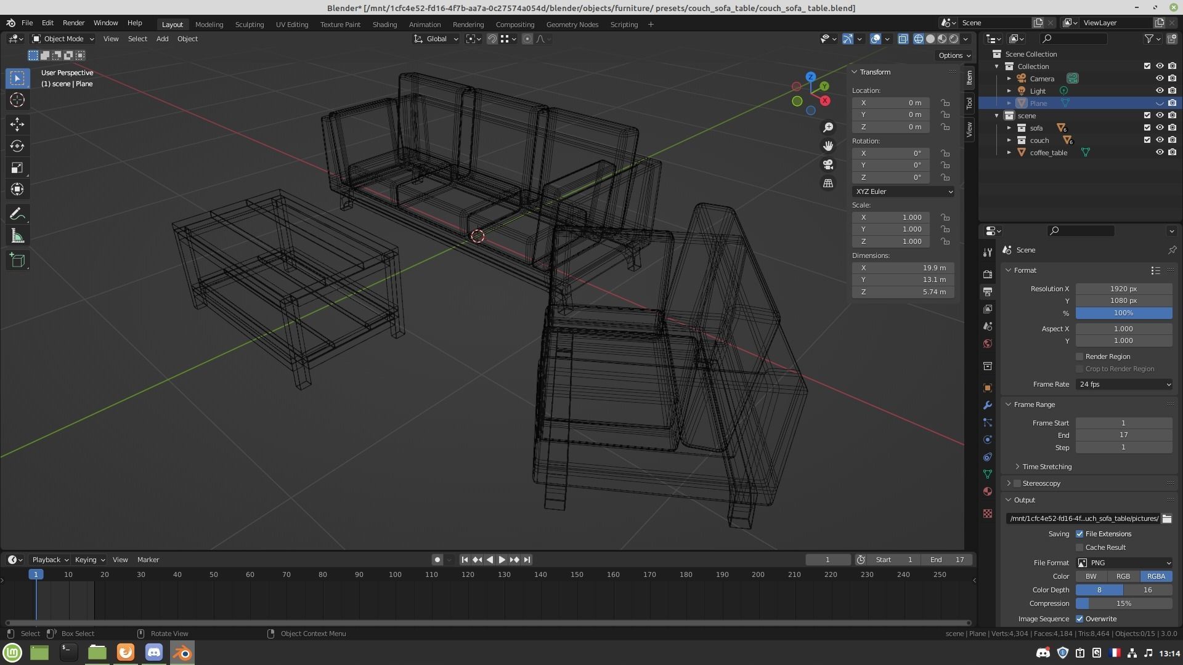The width and height of the screenshot is (1183, 665).
Task: Click the zoom magnifier viewport gizmo
Action: click(x=828, y=127)
